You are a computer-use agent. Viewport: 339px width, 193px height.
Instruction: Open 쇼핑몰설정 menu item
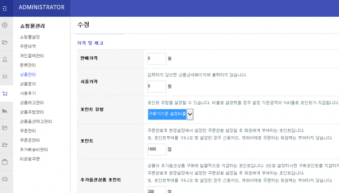pos(30,37)
